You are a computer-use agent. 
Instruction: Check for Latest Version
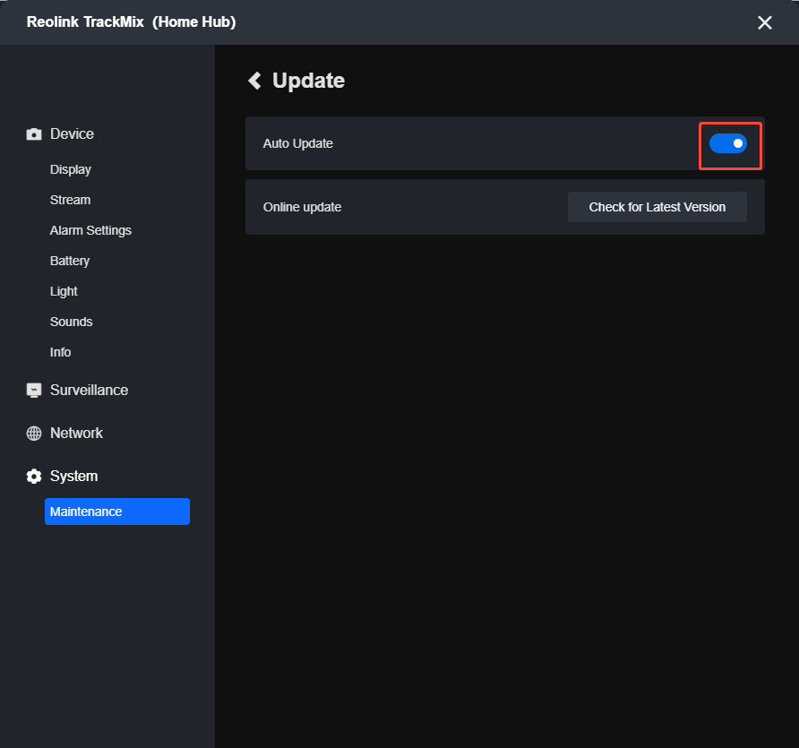coord(657,207)
